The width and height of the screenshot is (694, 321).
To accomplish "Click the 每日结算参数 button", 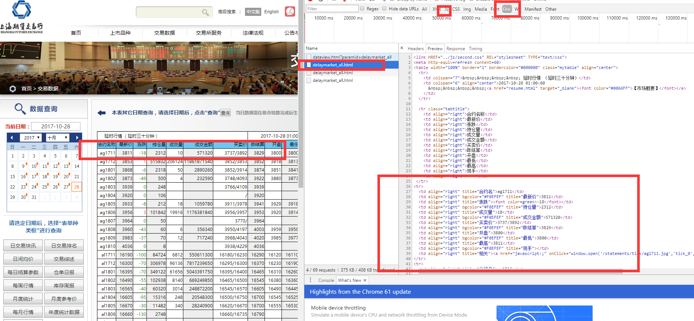I will [23, 272].
